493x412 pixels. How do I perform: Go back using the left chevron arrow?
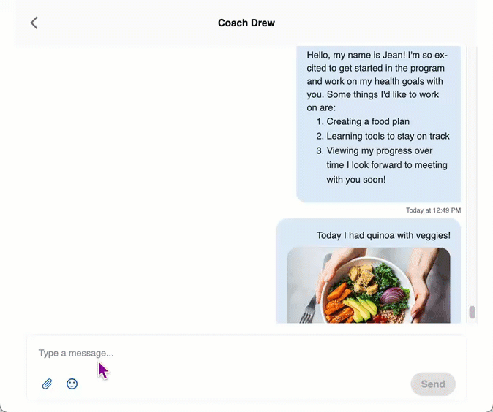(34, 23)
